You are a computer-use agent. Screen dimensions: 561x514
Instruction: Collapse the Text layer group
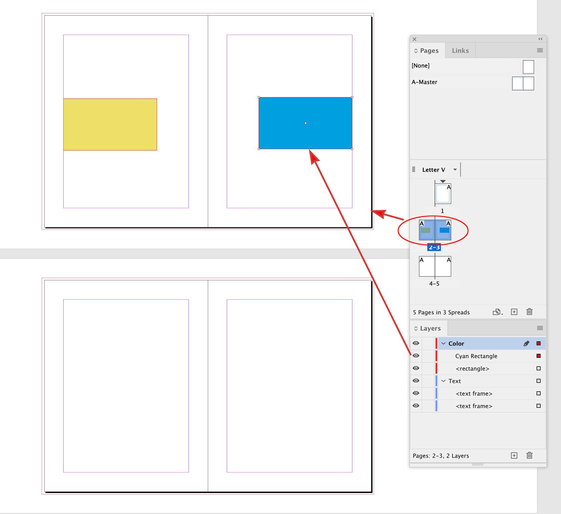point(443,381)
